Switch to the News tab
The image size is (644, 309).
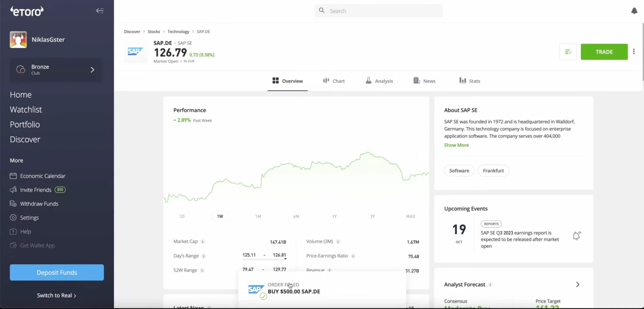coord(425,81)
